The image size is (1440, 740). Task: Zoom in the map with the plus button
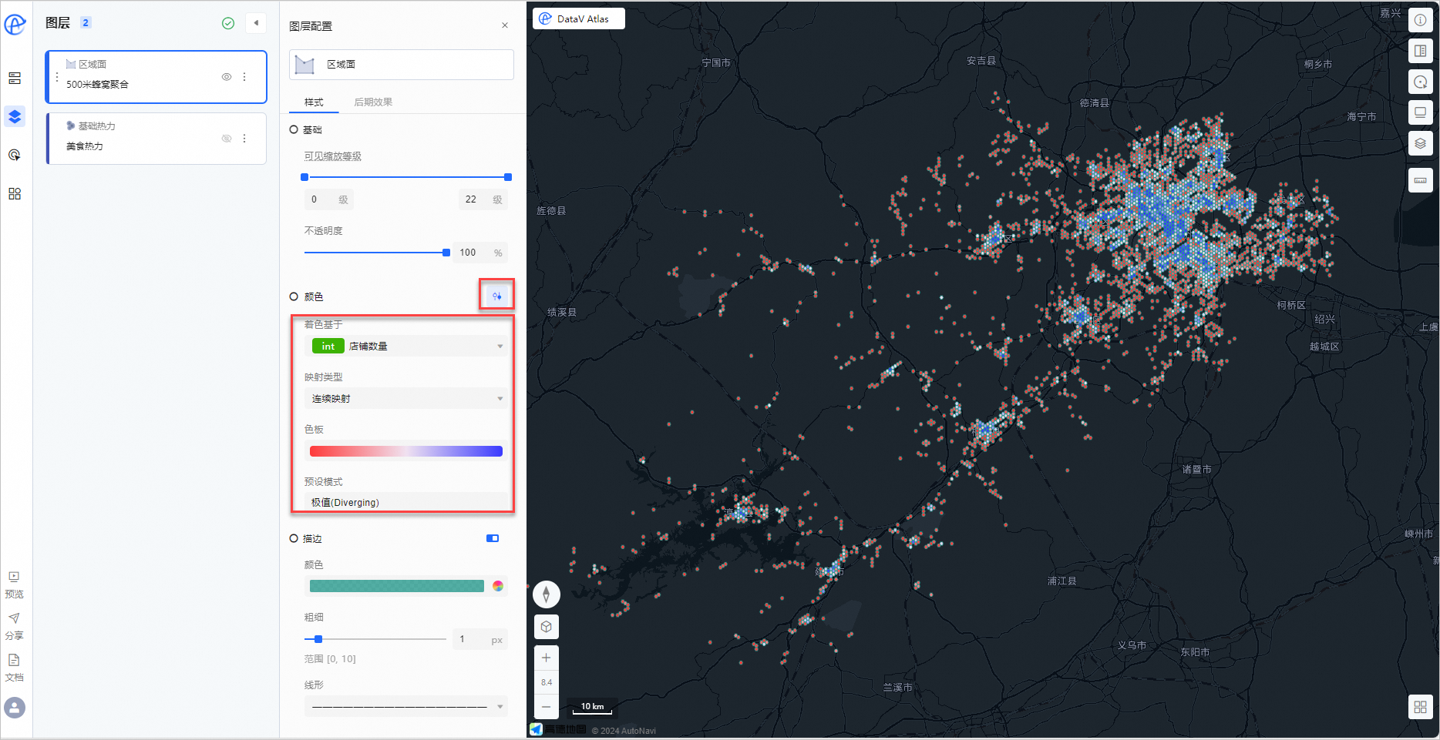pyautogui.click(x=547, y=658)
